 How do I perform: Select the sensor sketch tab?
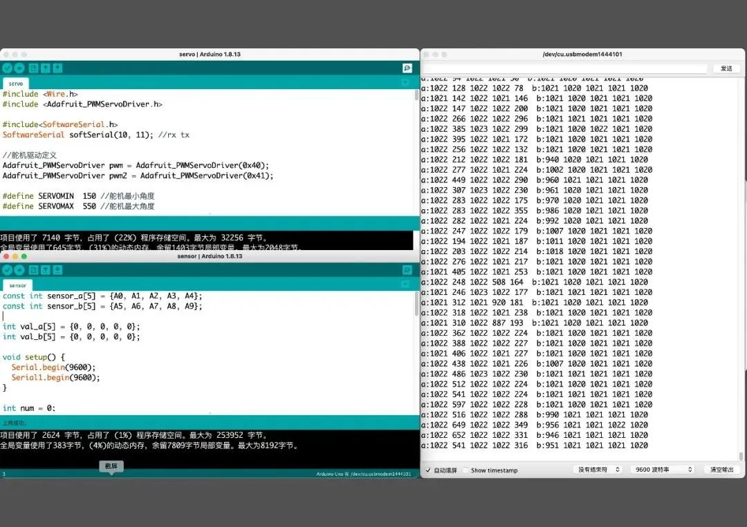coord(18,285)
